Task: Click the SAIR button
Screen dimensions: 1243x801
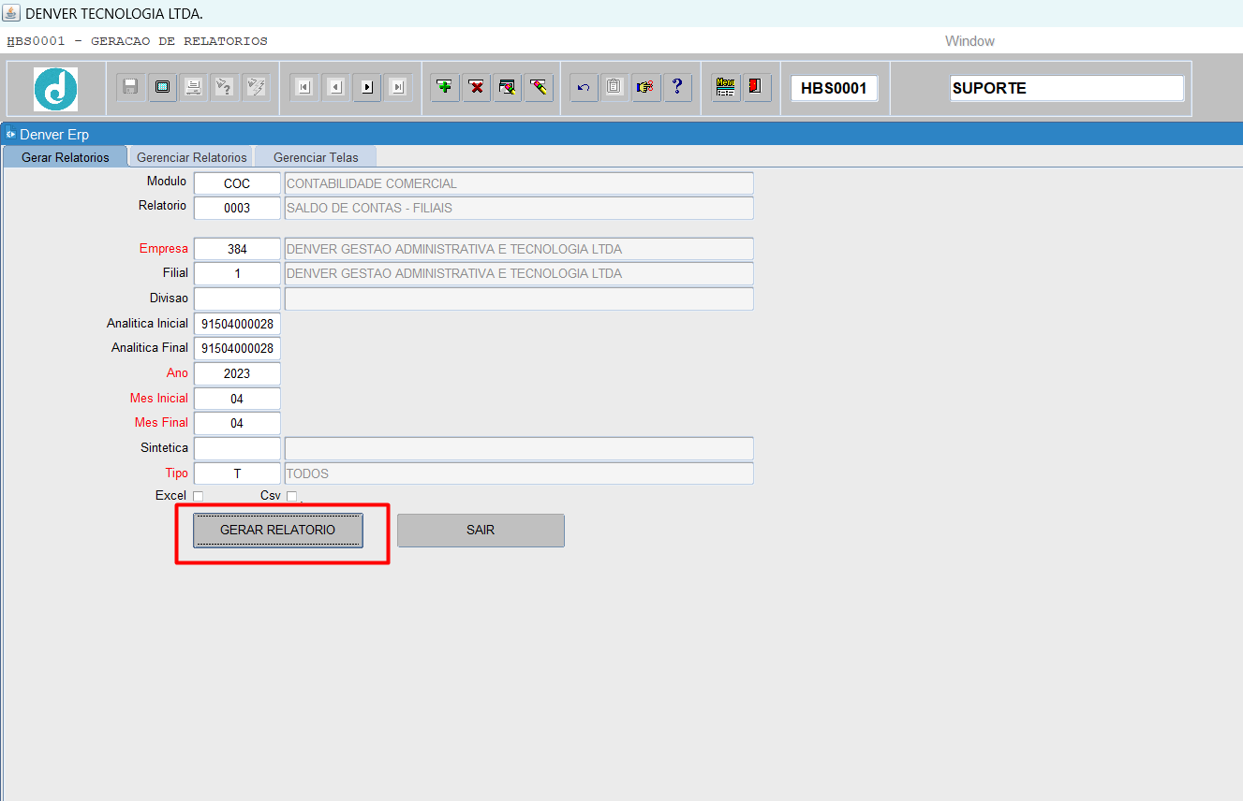Action: point(481,530)
